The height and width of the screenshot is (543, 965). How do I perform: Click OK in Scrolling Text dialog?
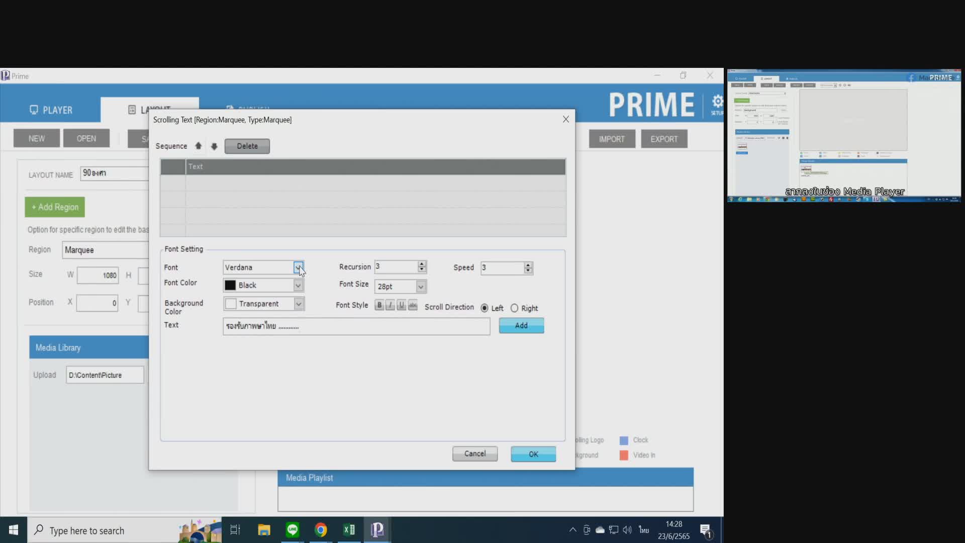(533, 454)
